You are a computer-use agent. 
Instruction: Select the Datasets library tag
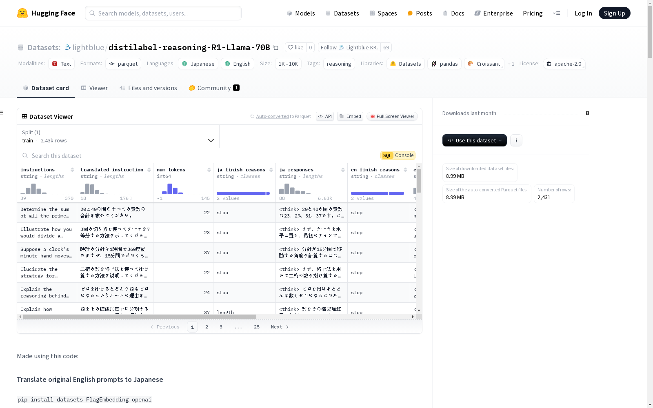pos(406,64)
